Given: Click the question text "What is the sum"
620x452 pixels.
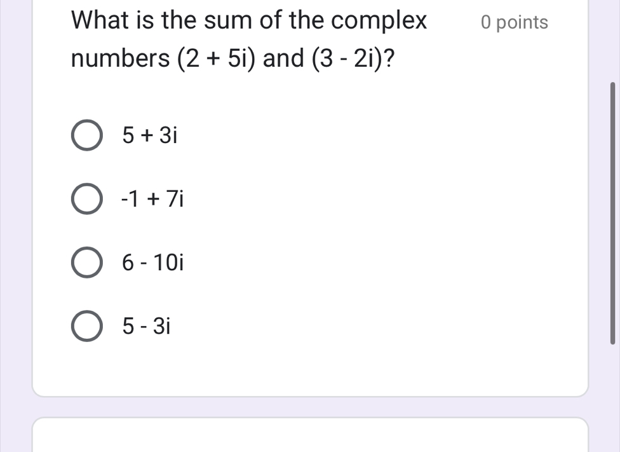Looking at the screenshot, I should point(159,21).
